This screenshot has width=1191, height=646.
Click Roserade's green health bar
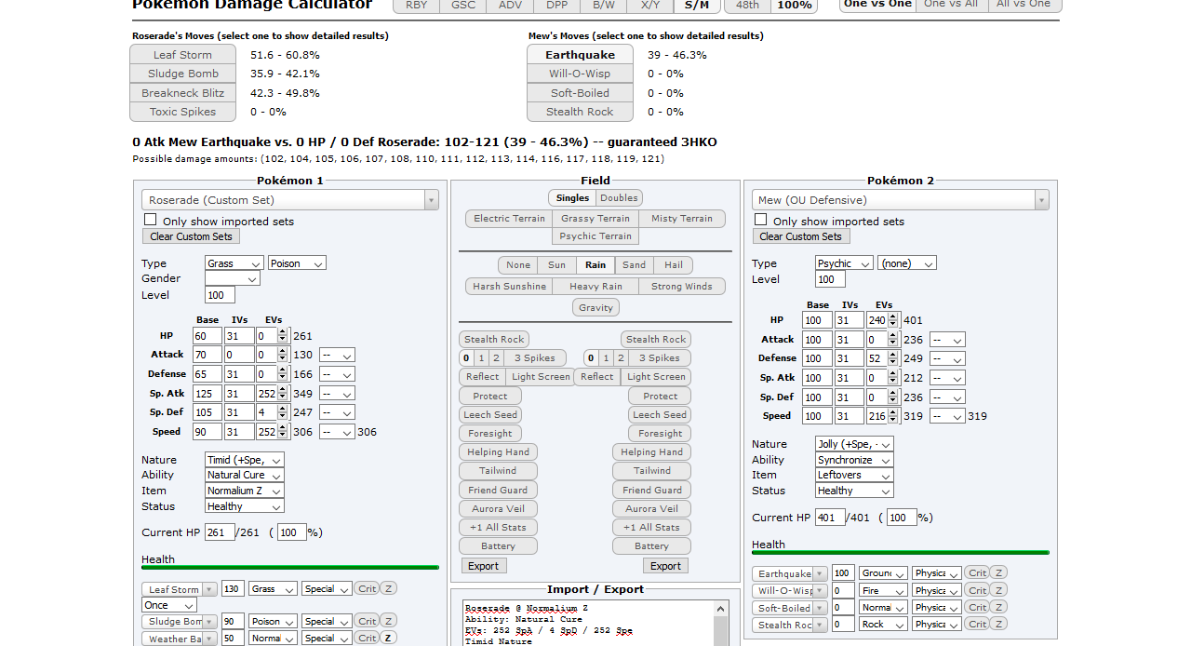click(x=289, y=567)
